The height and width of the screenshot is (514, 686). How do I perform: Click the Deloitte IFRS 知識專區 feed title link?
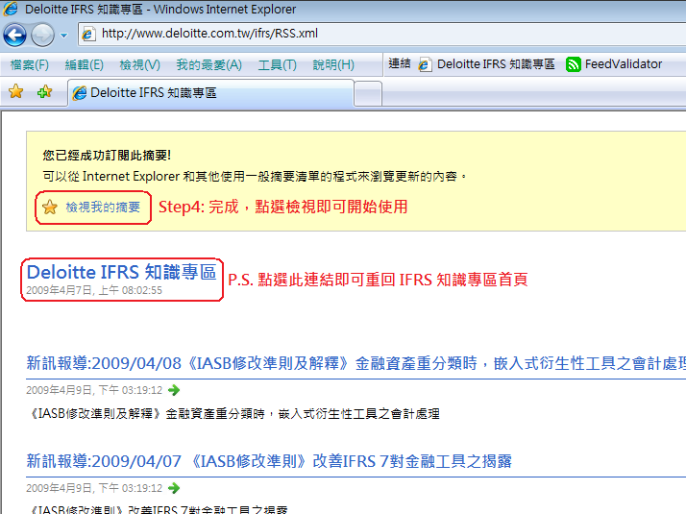coord(121,272)
